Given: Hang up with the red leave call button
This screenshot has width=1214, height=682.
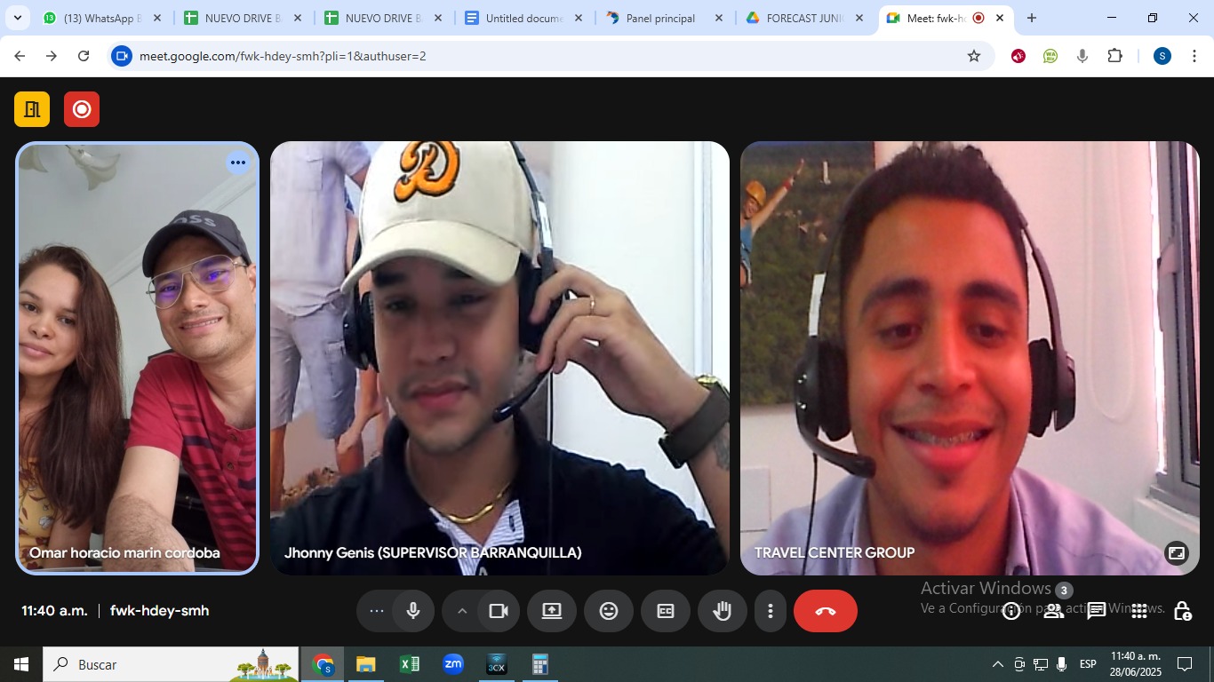Looking at the screenshot, I should click(825, 611).
